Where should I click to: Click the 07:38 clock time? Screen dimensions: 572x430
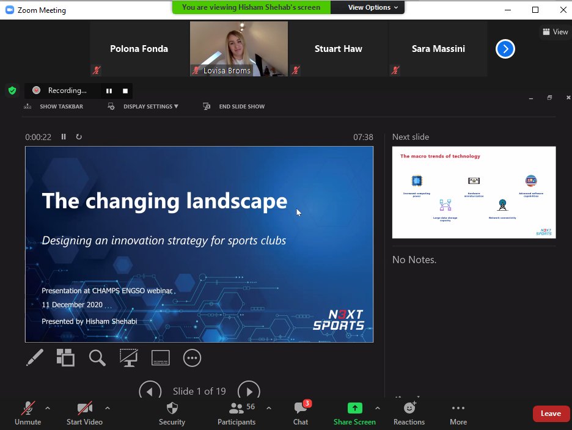pos(363,137)
